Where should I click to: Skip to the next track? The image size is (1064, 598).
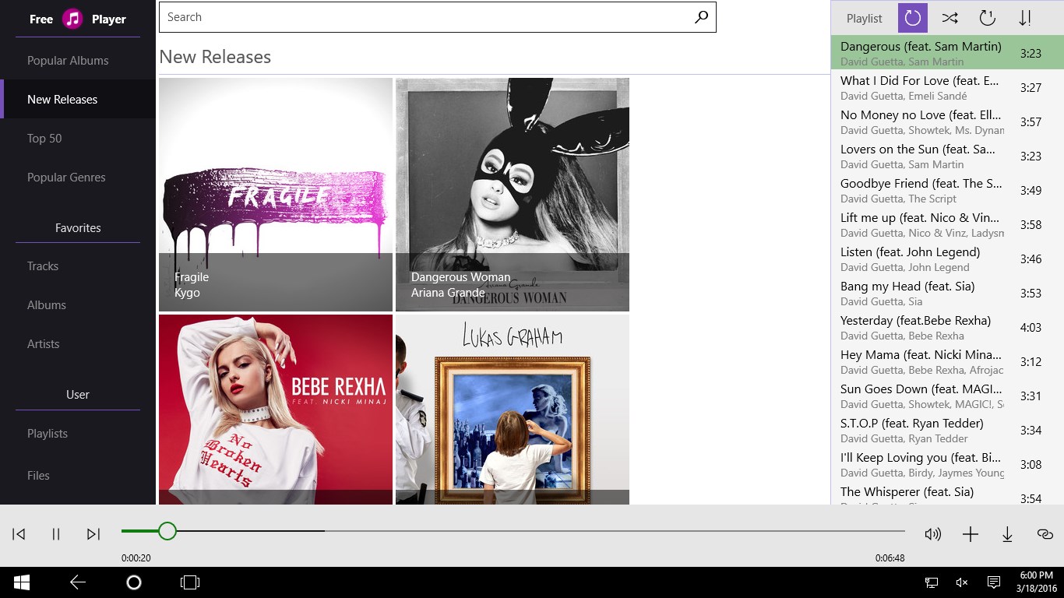[x=93, y=534]
